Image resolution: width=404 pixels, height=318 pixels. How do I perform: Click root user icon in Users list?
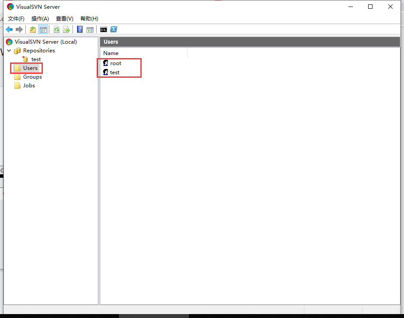[x=106, y=63]
